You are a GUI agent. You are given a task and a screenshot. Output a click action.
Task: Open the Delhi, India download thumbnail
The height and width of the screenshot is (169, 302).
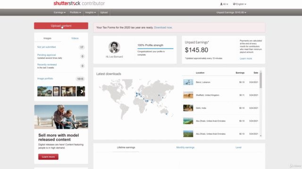pos(188,108)
